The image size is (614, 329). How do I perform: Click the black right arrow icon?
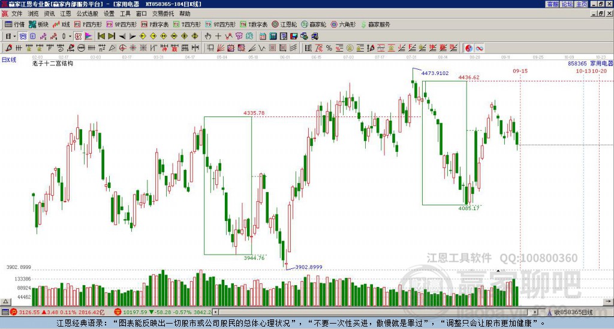tap(133, 36)
